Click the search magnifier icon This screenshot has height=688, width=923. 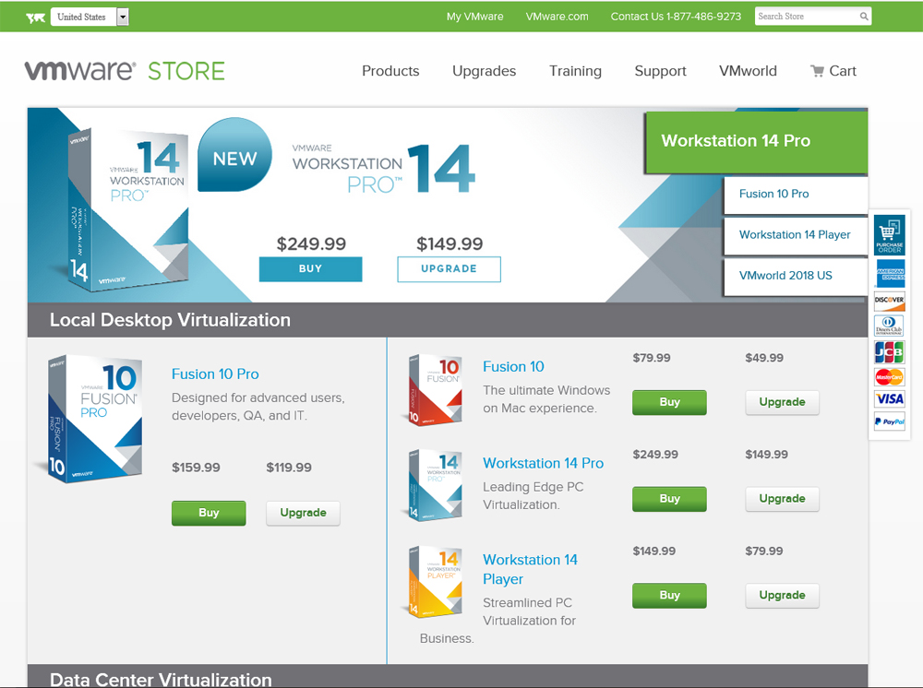864,17
